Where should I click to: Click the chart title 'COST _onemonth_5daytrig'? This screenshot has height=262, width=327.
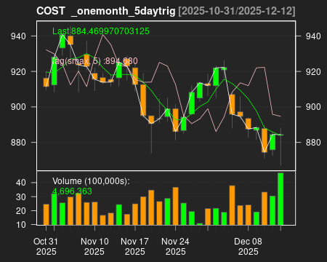tap(106, 11)
